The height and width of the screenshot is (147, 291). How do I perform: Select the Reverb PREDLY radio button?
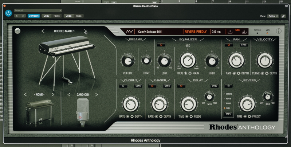tap(249, 117)
